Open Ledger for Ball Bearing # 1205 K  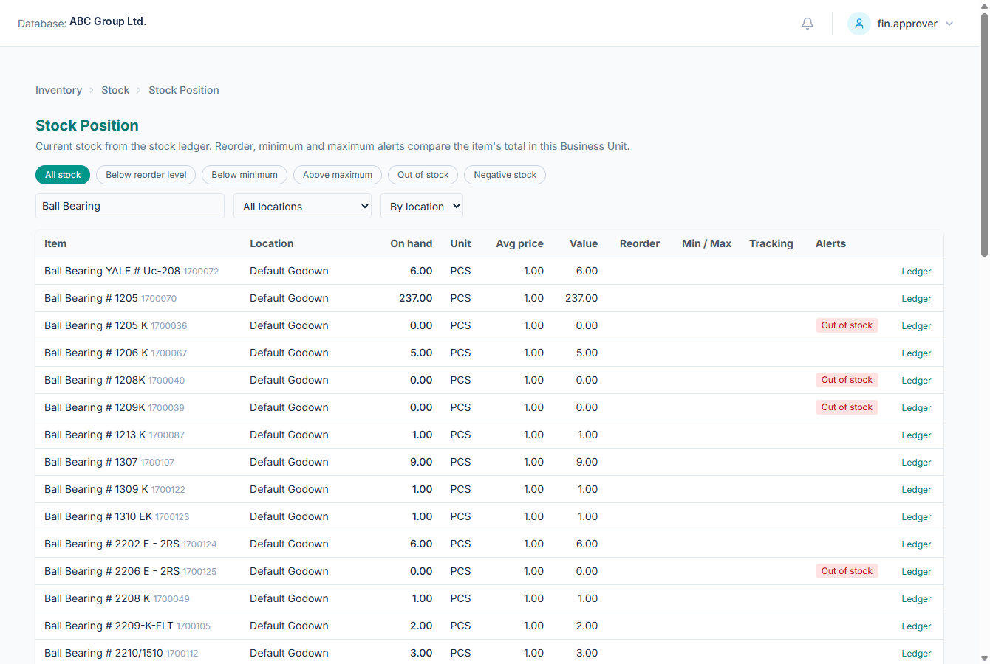916,326
